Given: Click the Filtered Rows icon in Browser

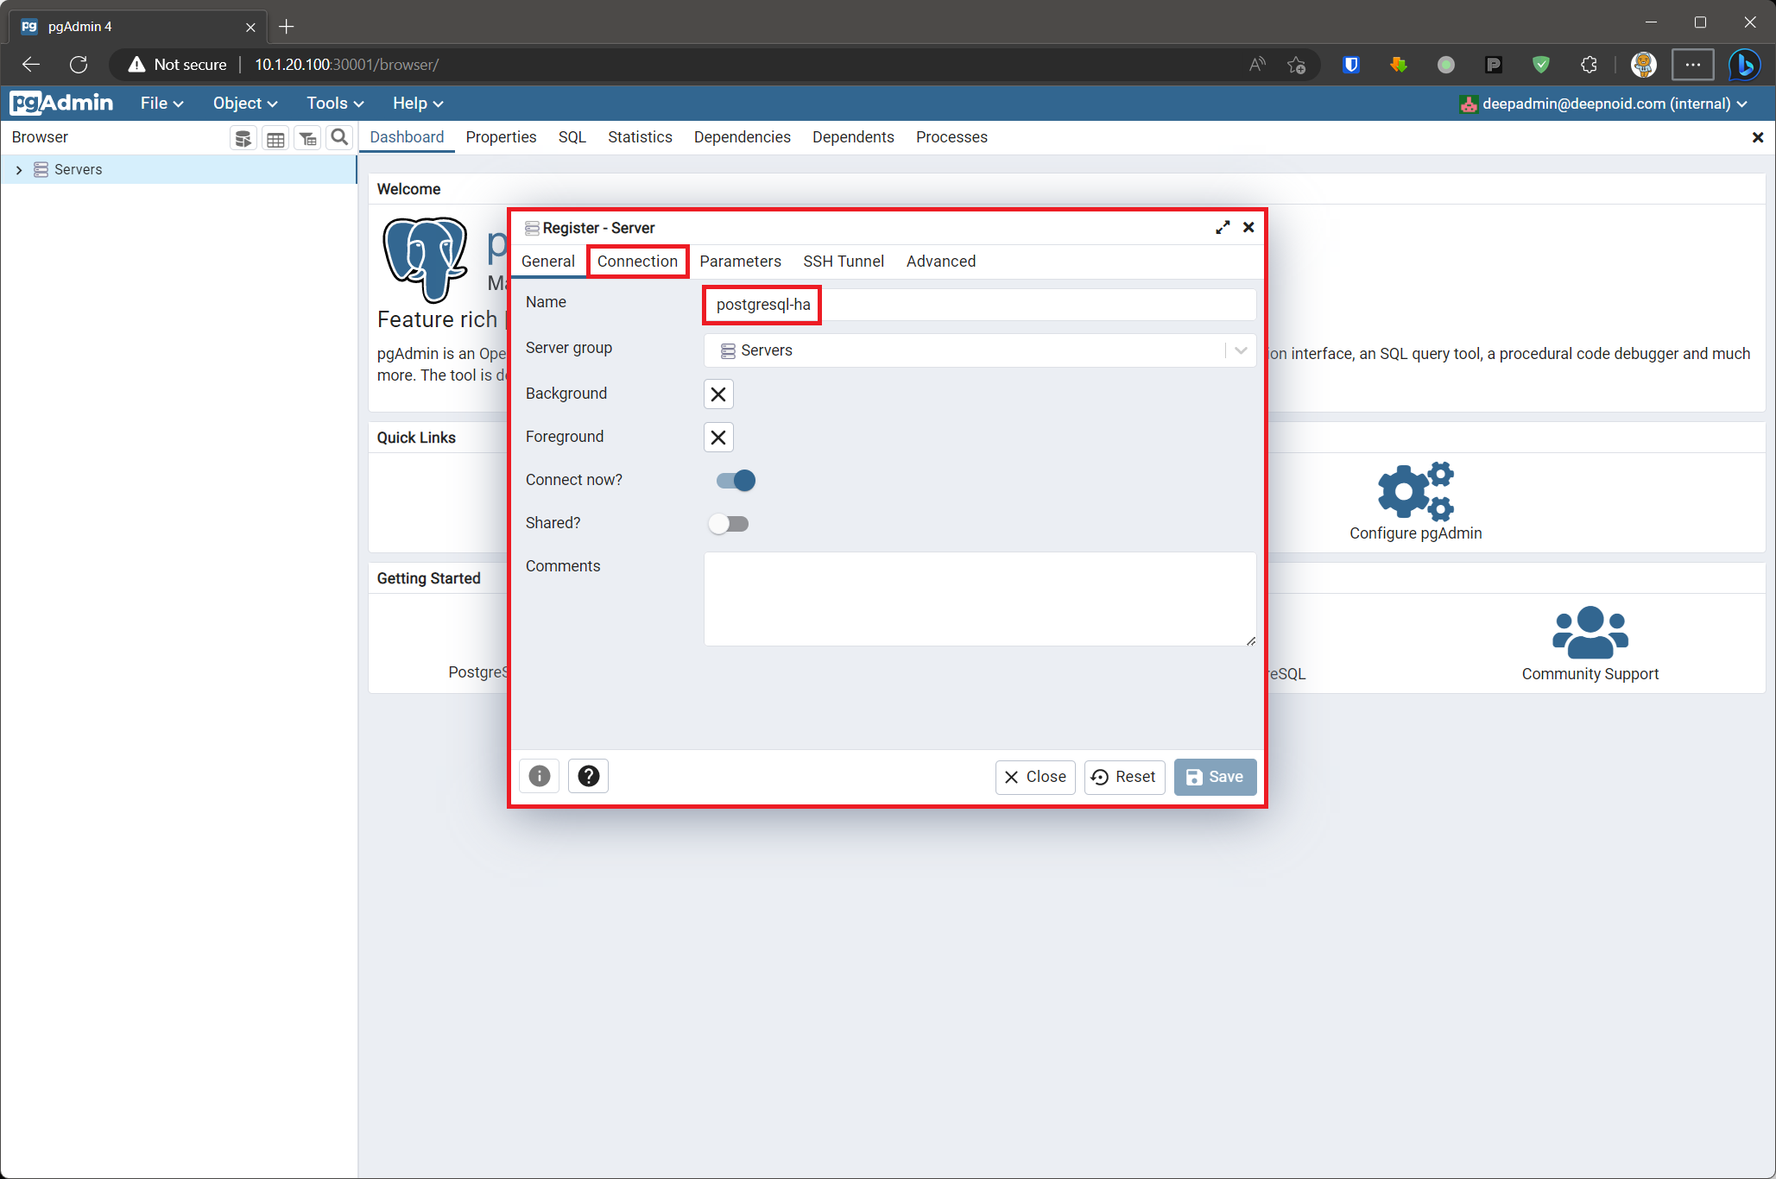Looking at the screenshot, I should (x=307, y=138).
